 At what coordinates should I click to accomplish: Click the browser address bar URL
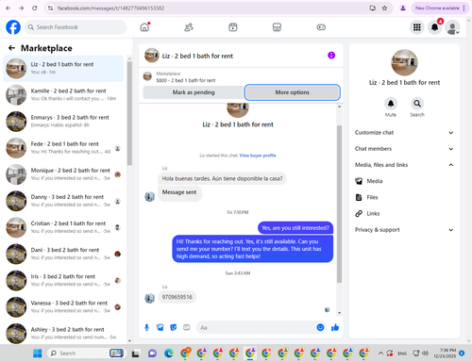[111, 8]
